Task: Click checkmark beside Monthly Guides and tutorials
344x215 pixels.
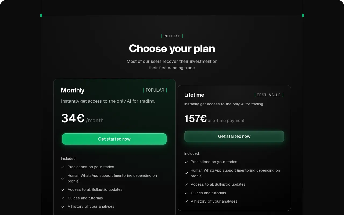Action: (63, 198)
